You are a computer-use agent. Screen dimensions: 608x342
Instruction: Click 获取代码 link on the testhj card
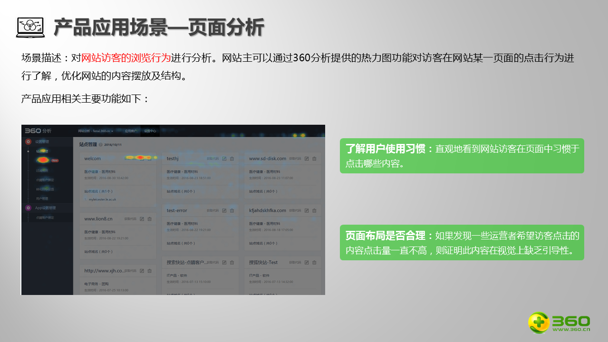tap(212, 159)
